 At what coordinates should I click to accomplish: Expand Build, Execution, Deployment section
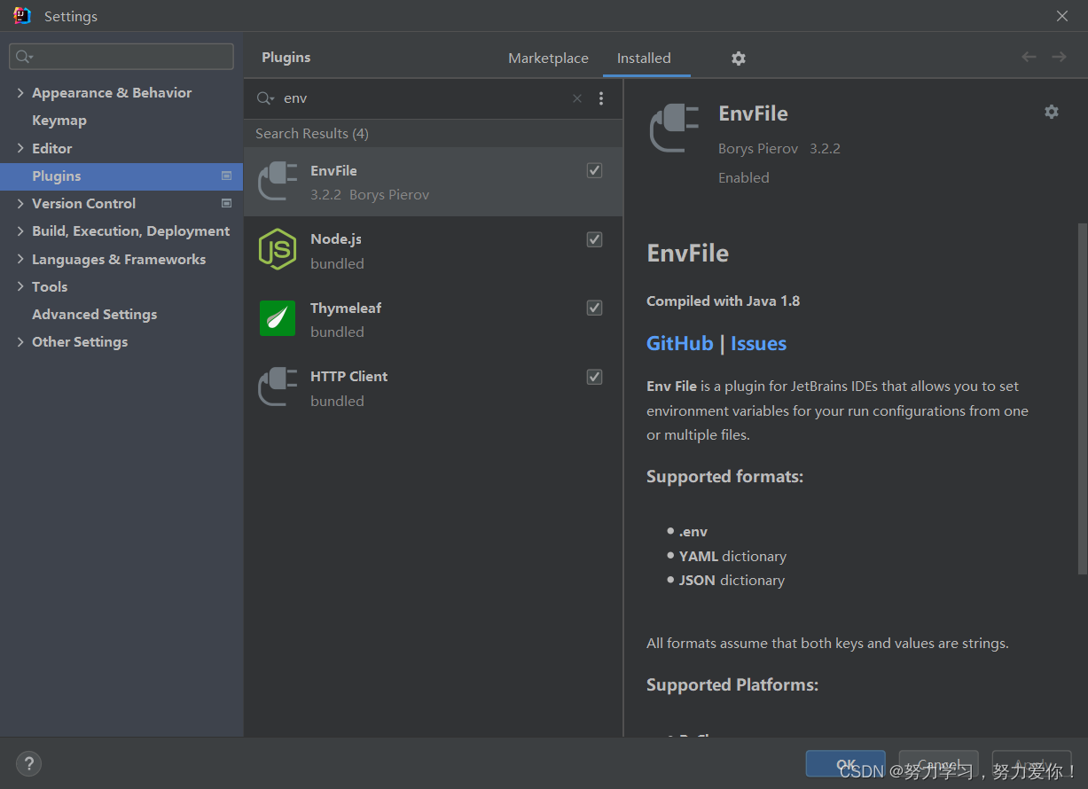click(20, 230)
